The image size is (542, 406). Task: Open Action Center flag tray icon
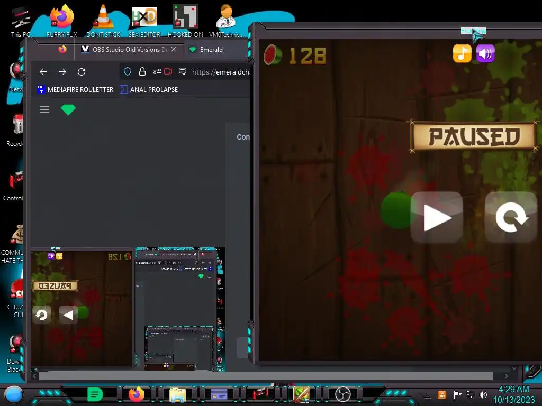[x=457, y=394]
